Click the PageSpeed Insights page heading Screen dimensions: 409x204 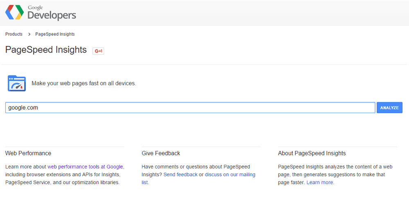point(46,49)
